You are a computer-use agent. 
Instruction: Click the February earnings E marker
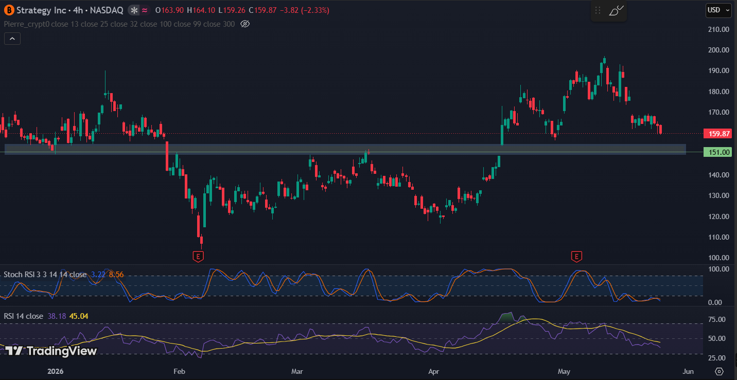(x=198, y=256)
